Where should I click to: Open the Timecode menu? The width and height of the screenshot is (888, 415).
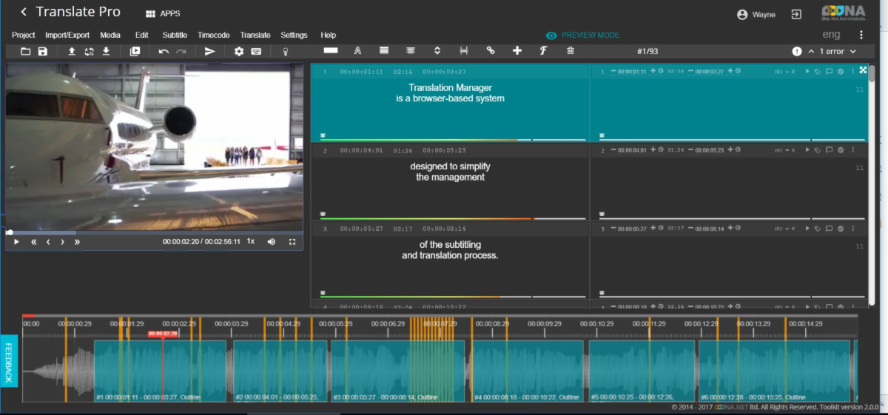pos(213,35)
